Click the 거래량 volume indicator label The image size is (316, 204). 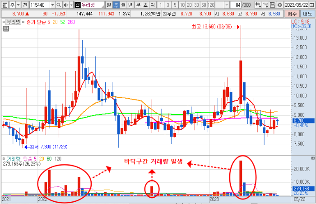click(x=14, y=159)
